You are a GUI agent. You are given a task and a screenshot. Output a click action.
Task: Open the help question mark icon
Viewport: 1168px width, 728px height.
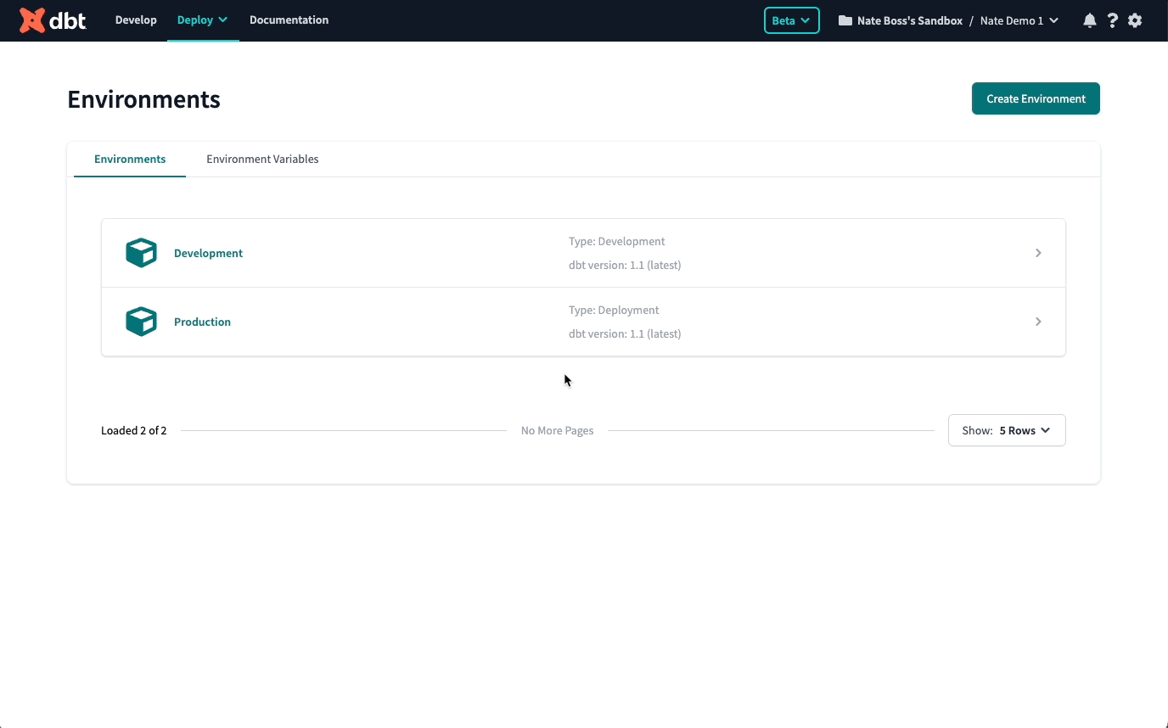pos(1112,20)
